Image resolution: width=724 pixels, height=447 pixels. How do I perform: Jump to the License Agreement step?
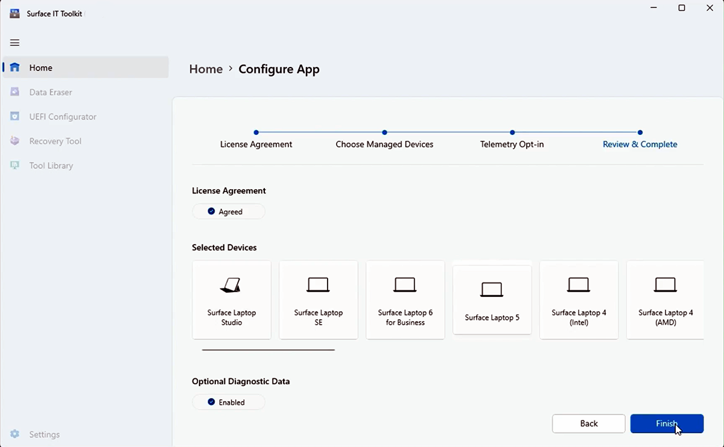[256, 132]
